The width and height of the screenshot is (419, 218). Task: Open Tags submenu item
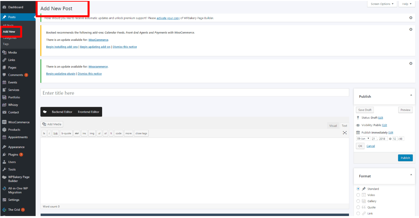(6, 44)
